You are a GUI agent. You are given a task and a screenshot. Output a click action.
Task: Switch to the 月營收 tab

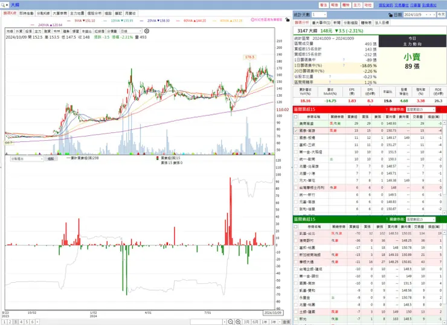130,13
